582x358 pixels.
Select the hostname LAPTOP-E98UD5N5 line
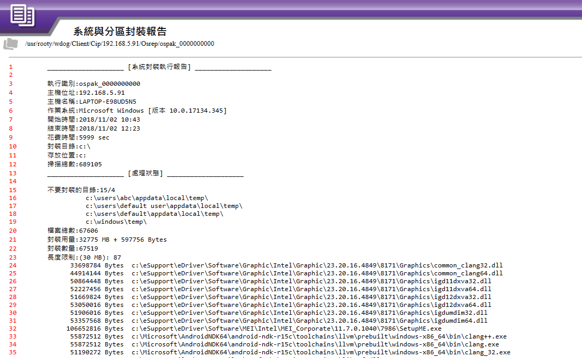(91, 102)
